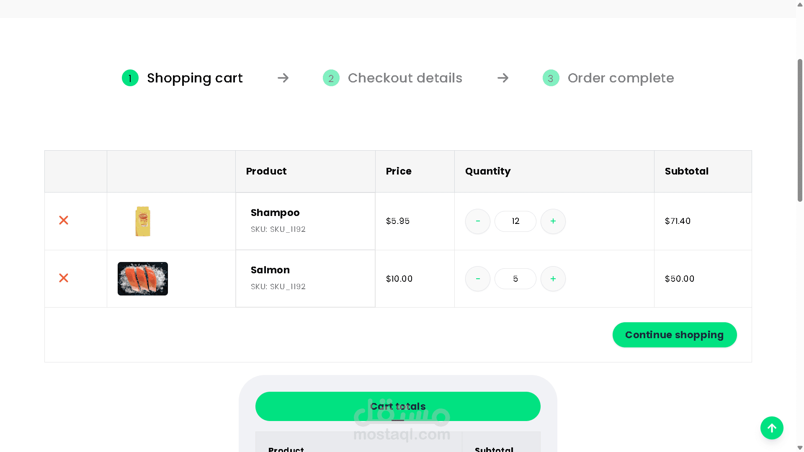Click the Salmon quantity input field
Viewport: 804px width, 452px height.
click(515, 279)
